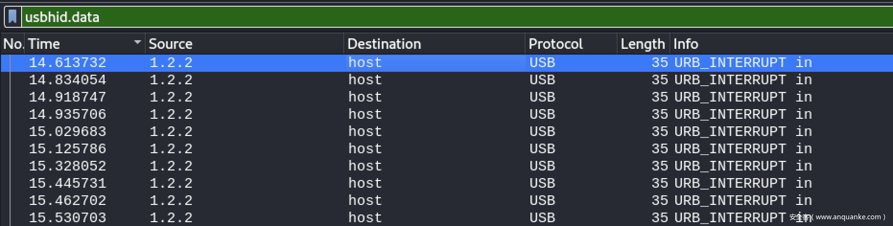The image size is (893, 226).
Task: Select the packet at time 14.935706
Action: click(68, 114)
